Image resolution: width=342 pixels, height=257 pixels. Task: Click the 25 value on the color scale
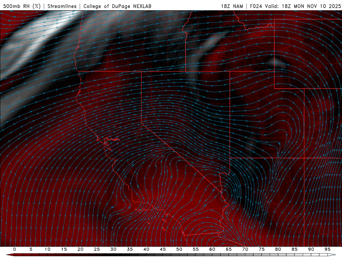[x=97, y=249]
